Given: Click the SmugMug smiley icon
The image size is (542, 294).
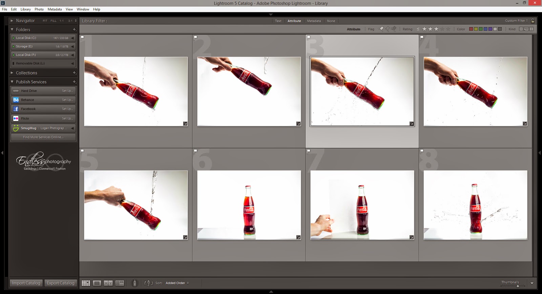Looking at the screenshot, I should pyautogui.click(x=16, y=128).
